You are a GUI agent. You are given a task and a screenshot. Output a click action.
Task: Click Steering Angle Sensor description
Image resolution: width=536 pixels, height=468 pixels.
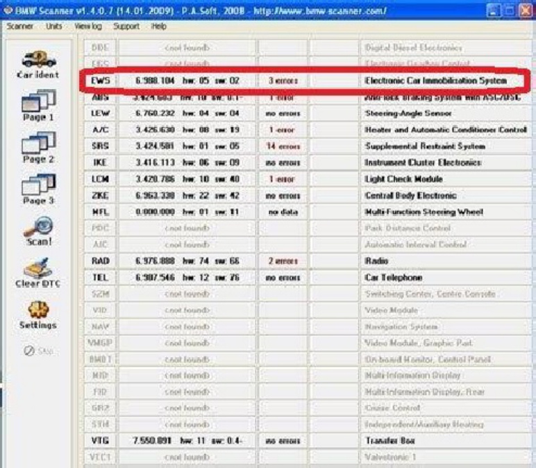(x=408, y=113)
